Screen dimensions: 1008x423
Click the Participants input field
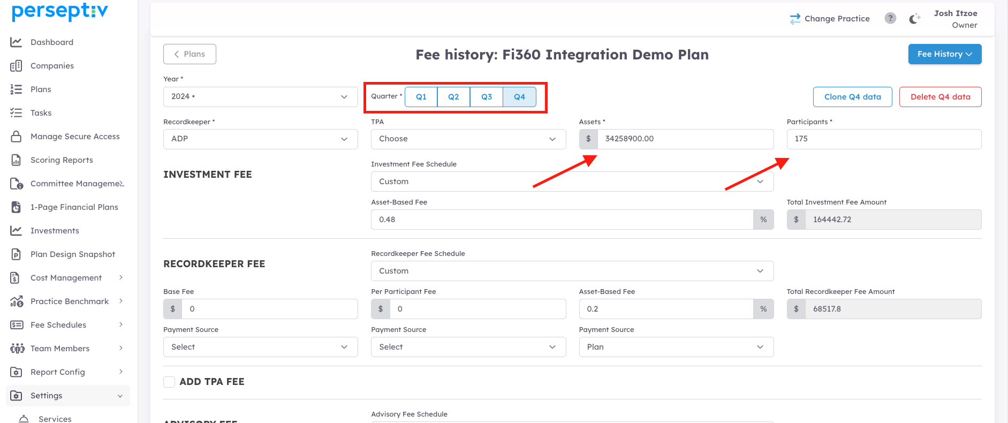tap(884, 139)
